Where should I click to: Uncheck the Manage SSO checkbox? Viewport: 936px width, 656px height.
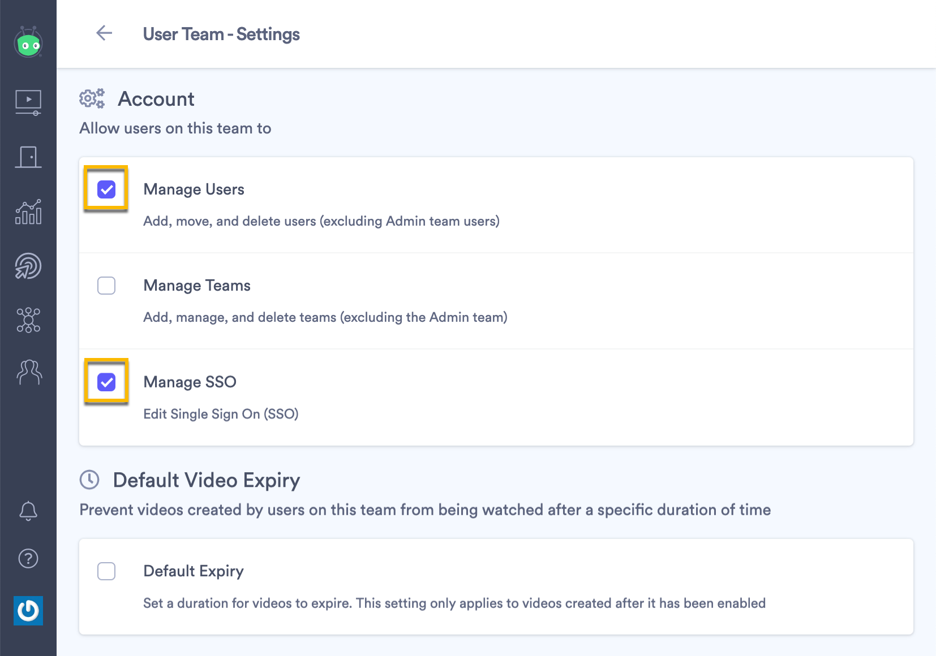(106, 382)
